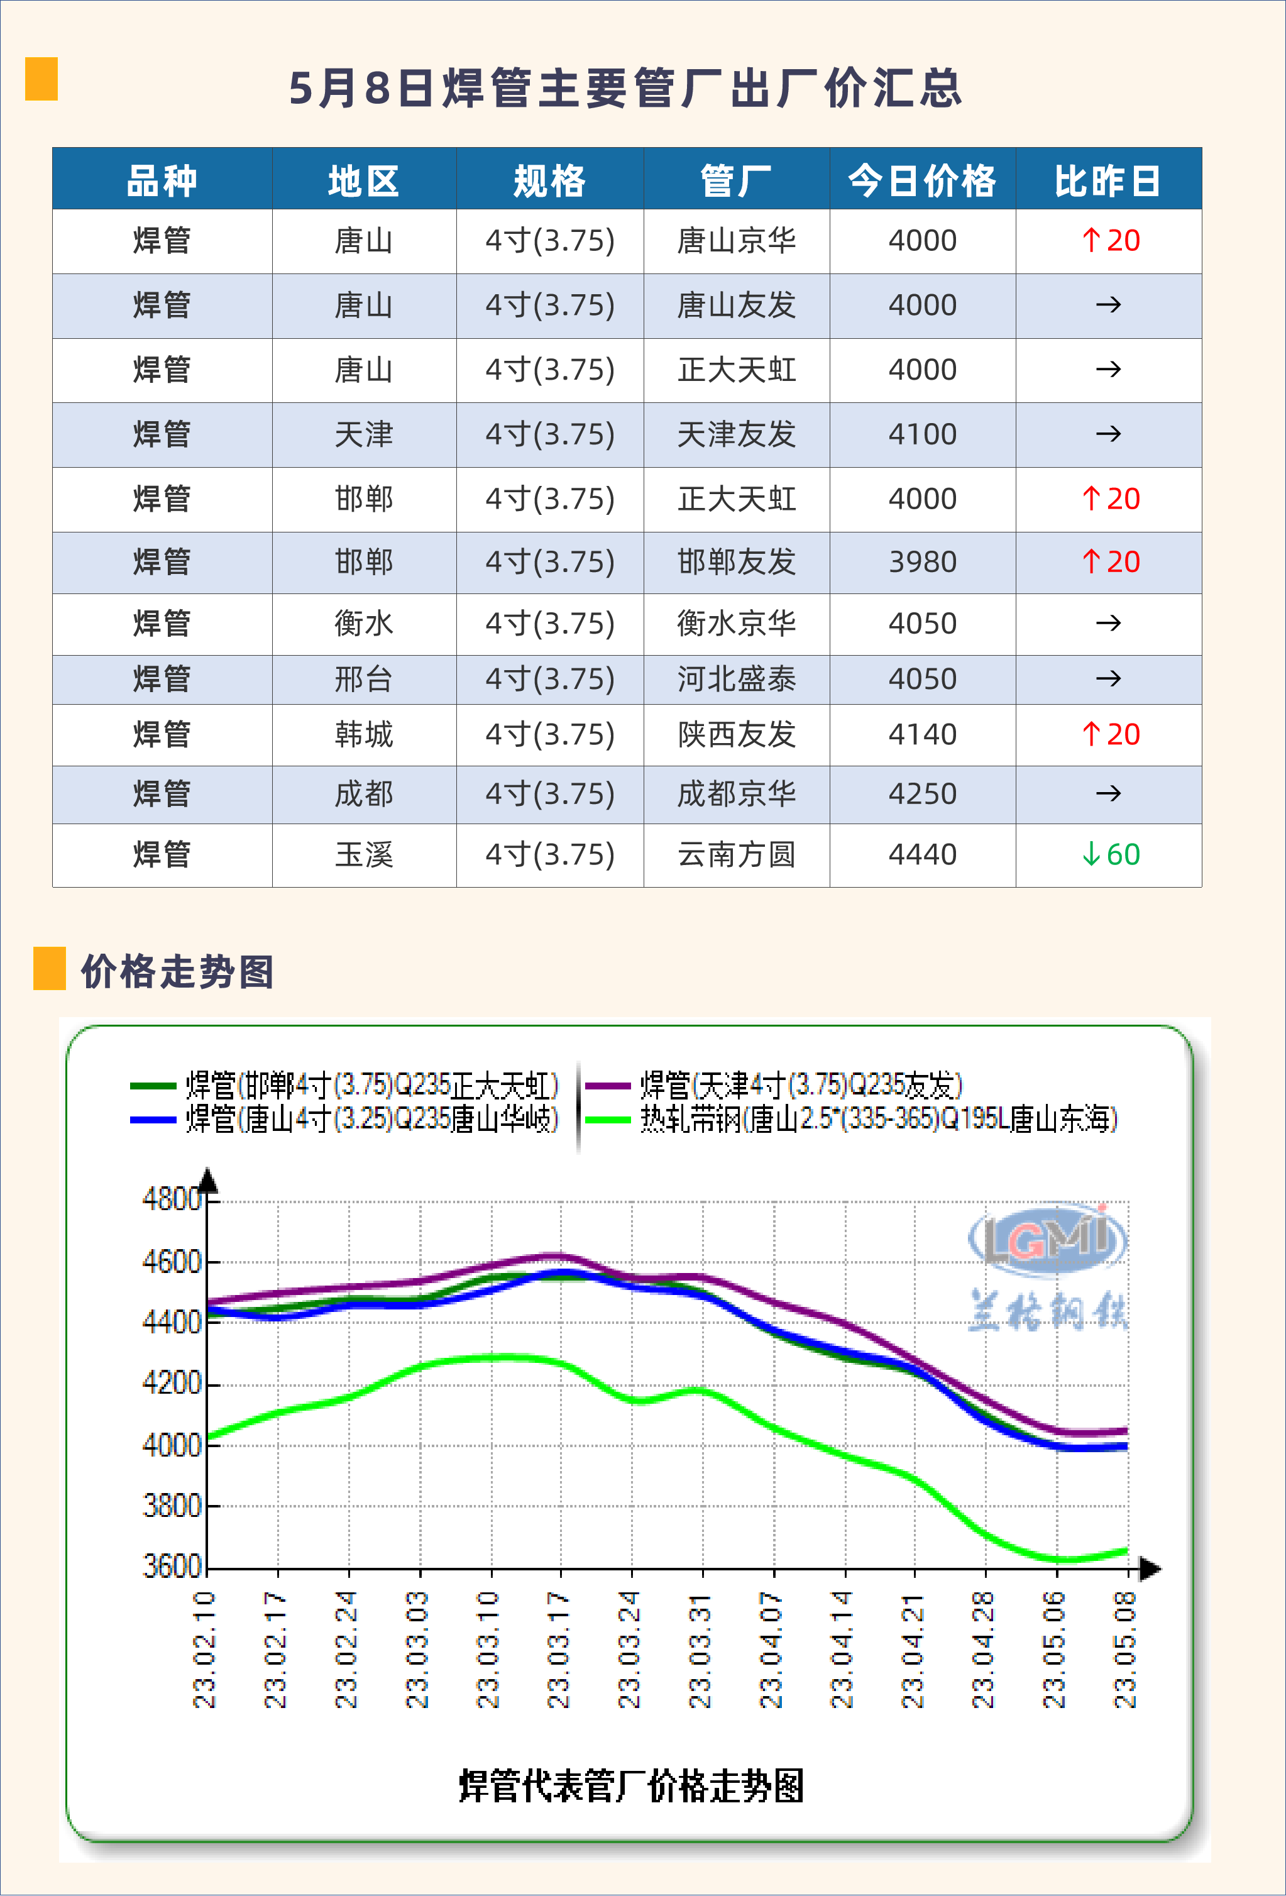The image size is (1286, 1896).
Task: Click the red up arrow for 唐山京华
Action: 1091,241
